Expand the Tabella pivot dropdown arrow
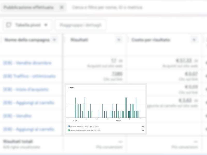207x155 pixels. pyautogui.click(x=46, y=25)
